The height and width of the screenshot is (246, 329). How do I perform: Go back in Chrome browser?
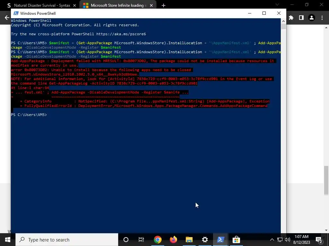[x=7, y=18]
